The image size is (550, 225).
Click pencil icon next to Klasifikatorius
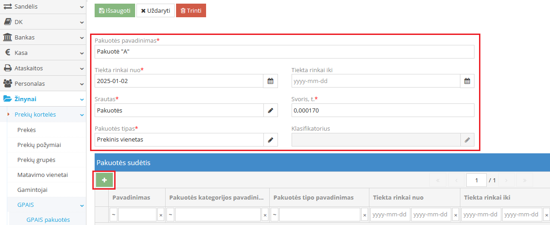point(467,140)
